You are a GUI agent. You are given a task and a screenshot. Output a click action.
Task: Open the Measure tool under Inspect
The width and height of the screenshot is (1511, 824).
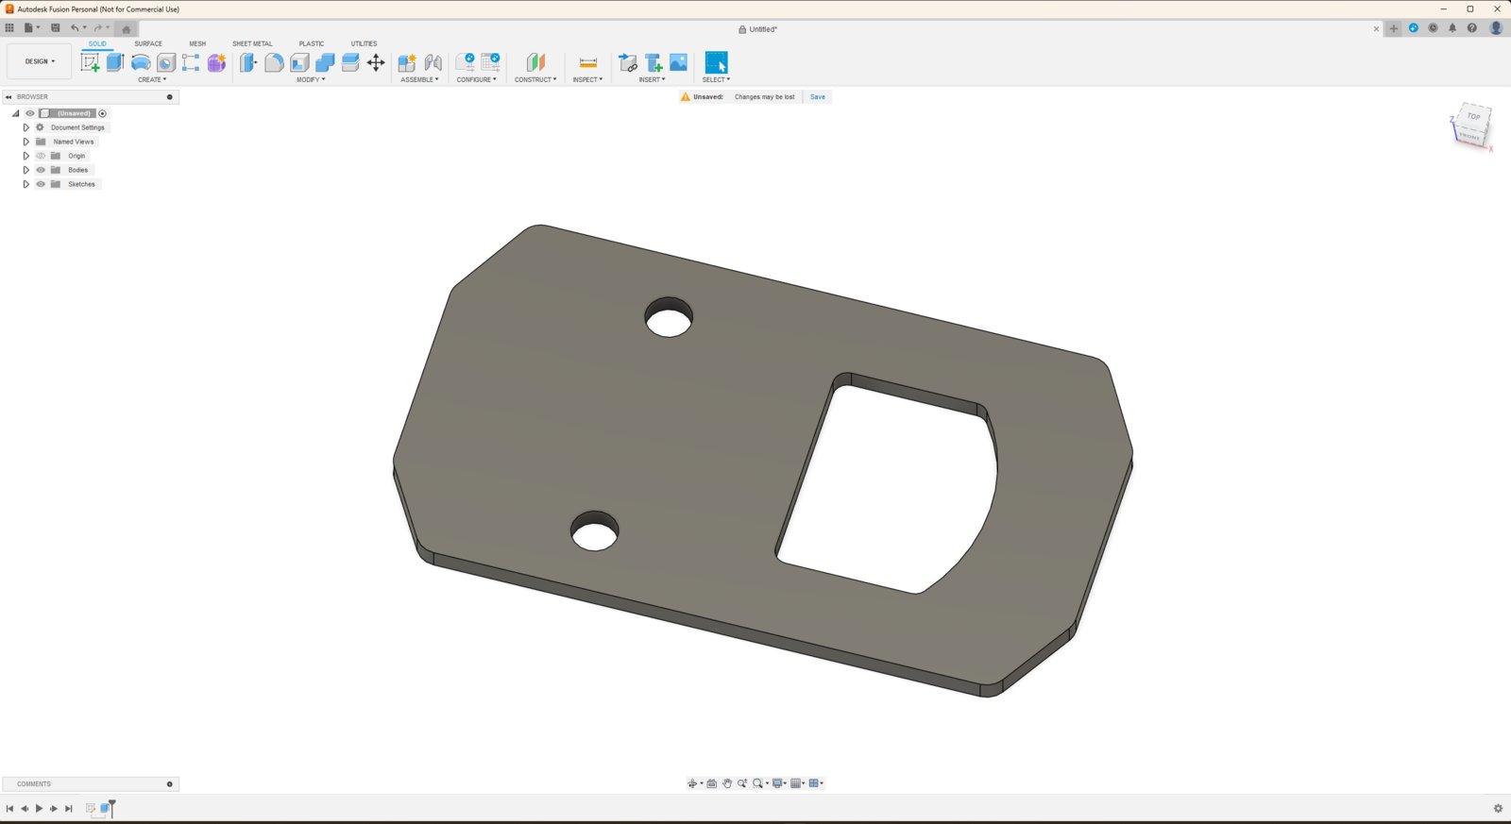click(x=587, y=62)
